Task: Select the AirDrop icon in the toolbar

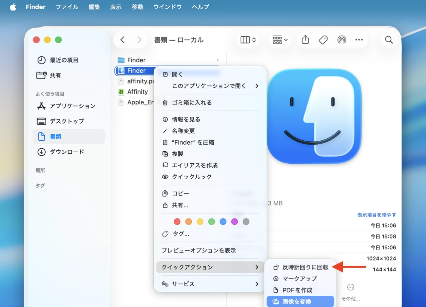Action: click(341, 40)
